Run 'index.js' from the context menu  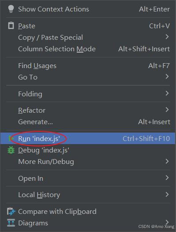[x=88, y=138]
